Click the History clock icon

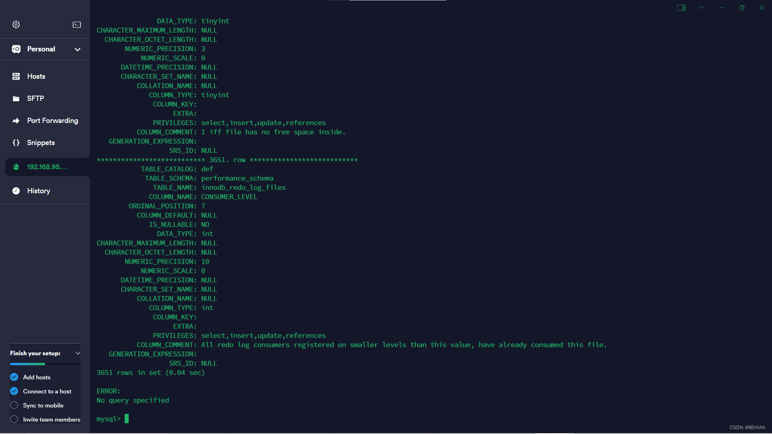click(x=16, y=191)
